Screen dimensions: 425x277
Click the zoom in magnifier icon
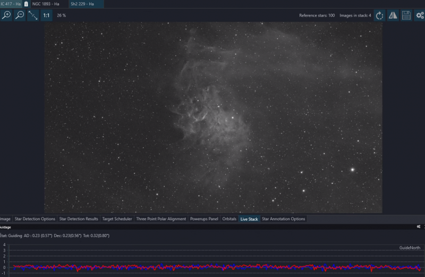pos(6,15)
